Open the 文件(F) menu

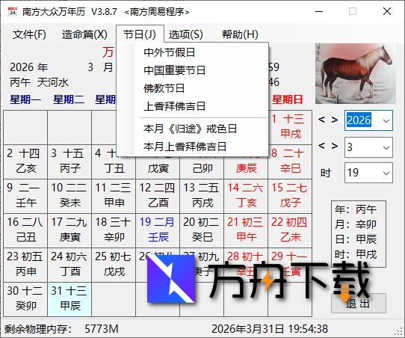pos(29,34)
